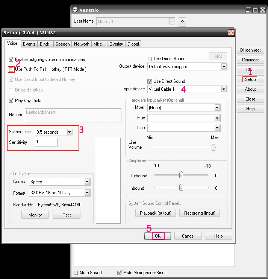The width and height of the screenshot is (268, 279).
Task: Open the Output device dropdown
Action: tap(224, 67)
